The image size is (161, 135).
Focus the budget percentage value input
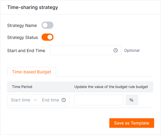tap(99, 100)
